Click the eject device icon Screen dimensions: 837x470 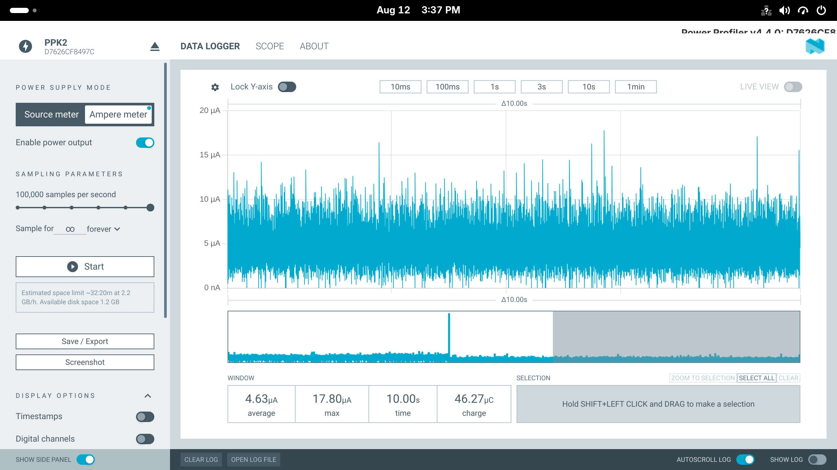tap(155, 46)
